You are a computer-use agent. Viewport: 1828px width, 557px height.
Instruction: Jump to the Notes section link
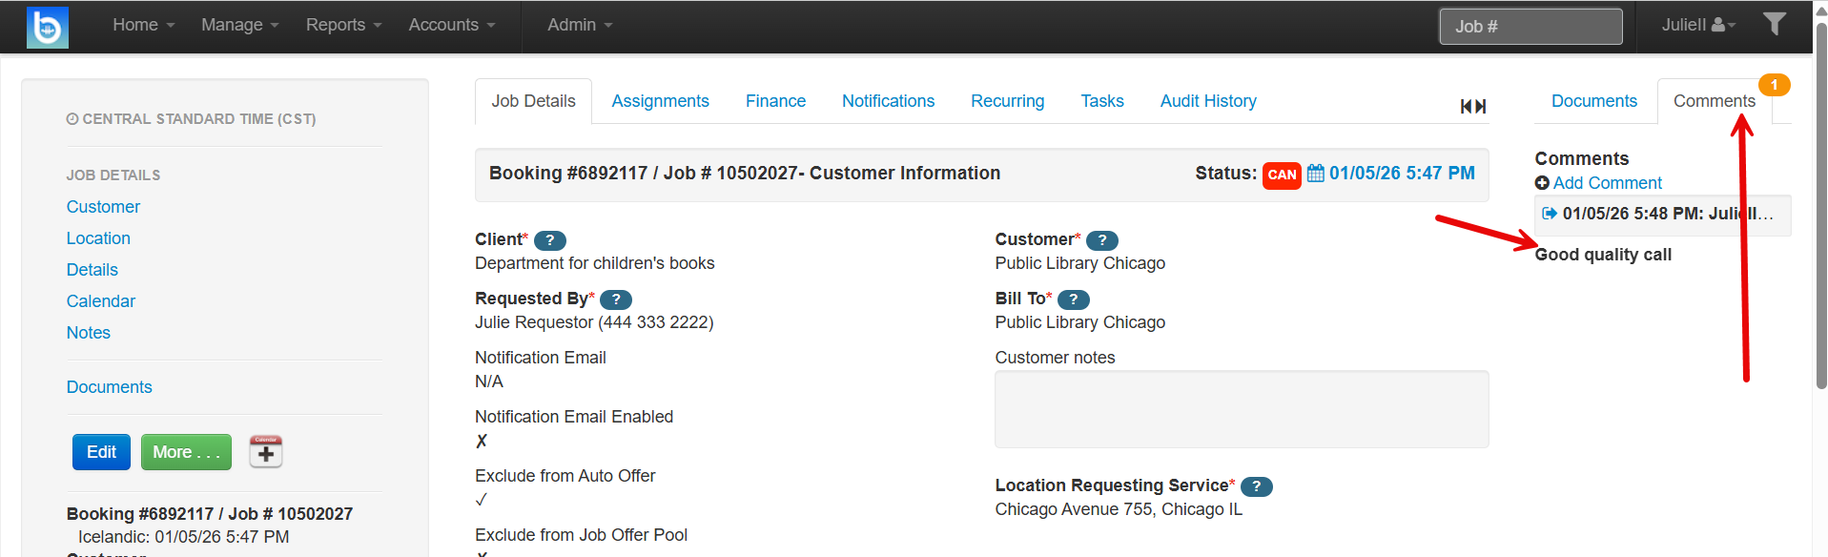(89, 333)
